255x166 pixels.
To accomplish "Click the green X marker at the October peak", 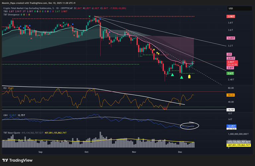I will [x=90, y=16].
